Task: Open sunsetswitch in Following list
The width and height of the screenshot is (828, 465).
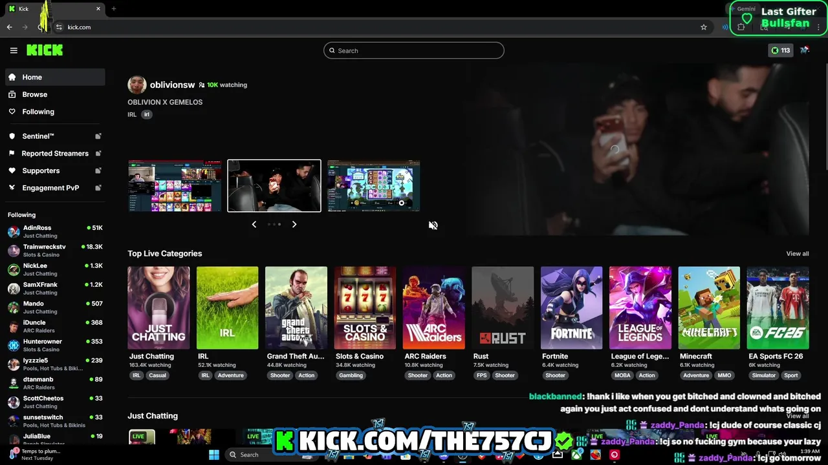Action: coord(55,421)
